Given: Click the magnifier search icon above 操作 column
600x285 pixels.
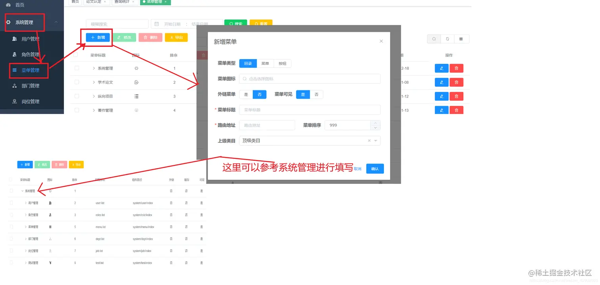Looking at the screenshot, I should [434, 39].
